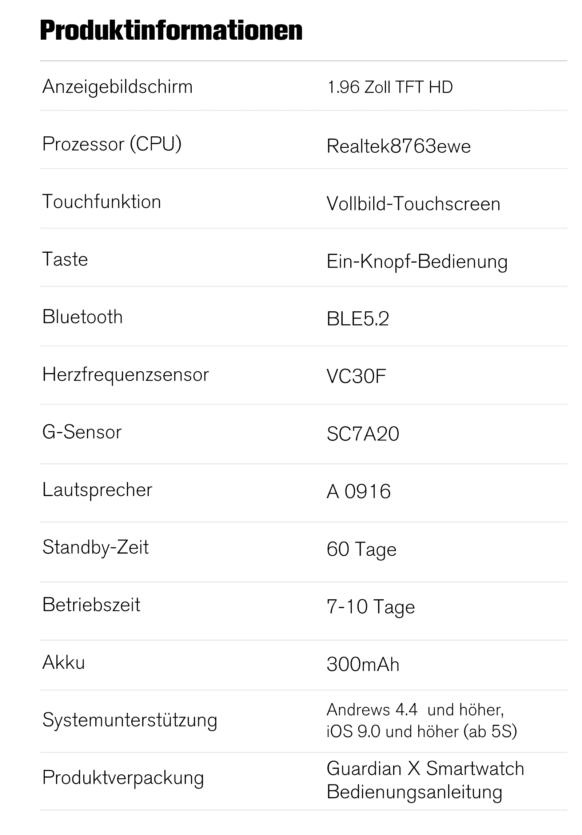This screenshot has height=835, width=582.
Task: Click the 7-10 Tage Betriebszeit value
Action: point(371,607)
